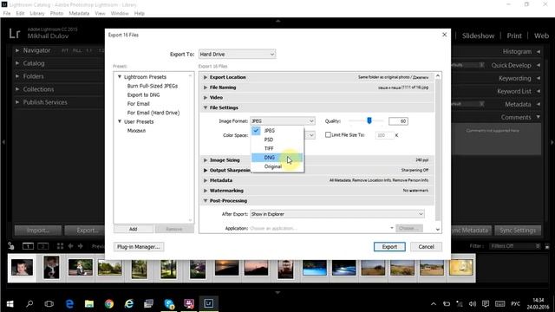Enable Limit File Size To checkbox
Viewport: 555px width, 312px height.
[328, 135]
